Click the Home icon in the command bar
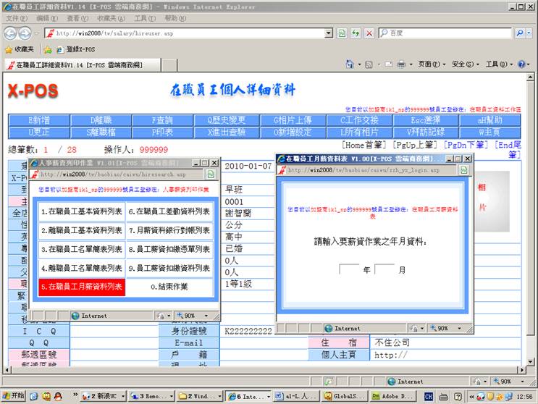Image resolution: width=538 pixels, height=404 pixels. click(350, 64)
